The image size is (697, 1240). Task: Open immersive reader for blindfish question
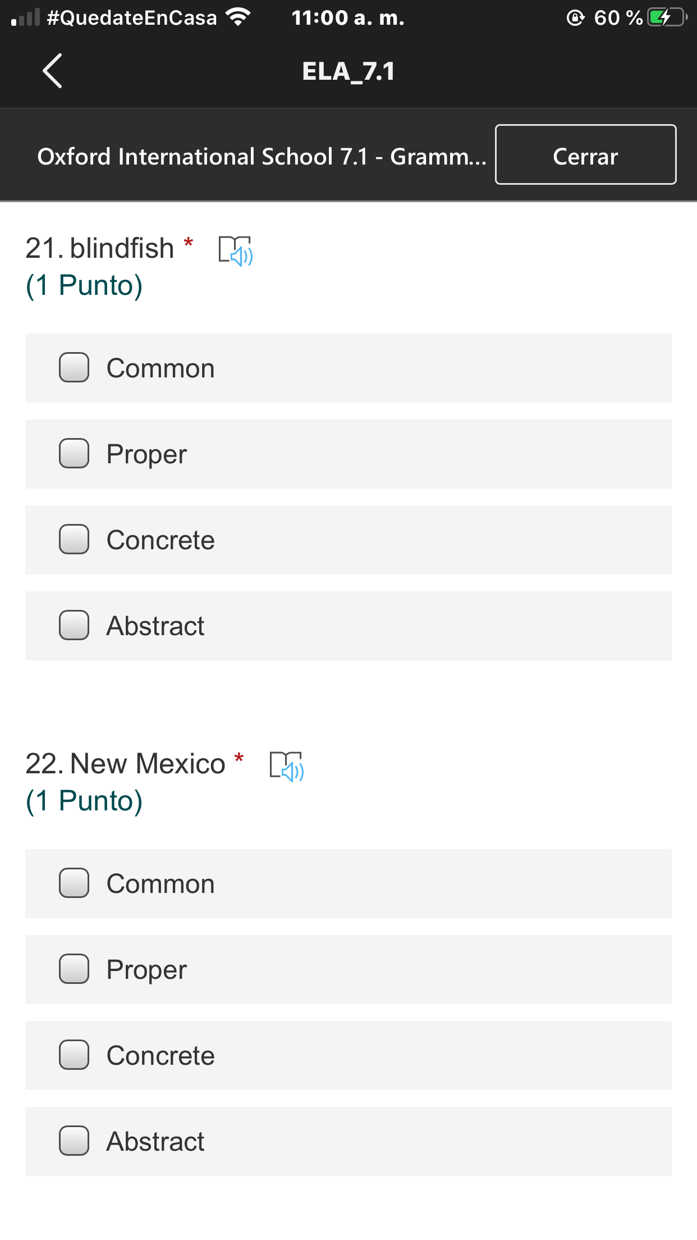236,250
